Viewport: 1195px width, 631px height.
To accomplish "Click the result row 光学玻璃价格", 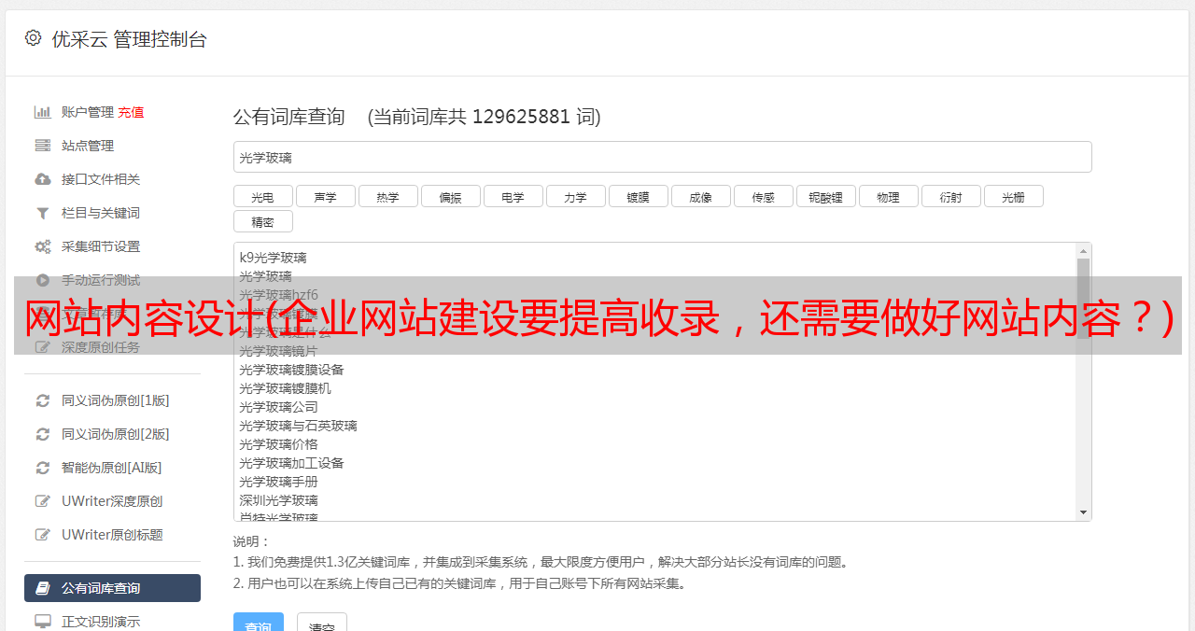I will tap(278, 444).
